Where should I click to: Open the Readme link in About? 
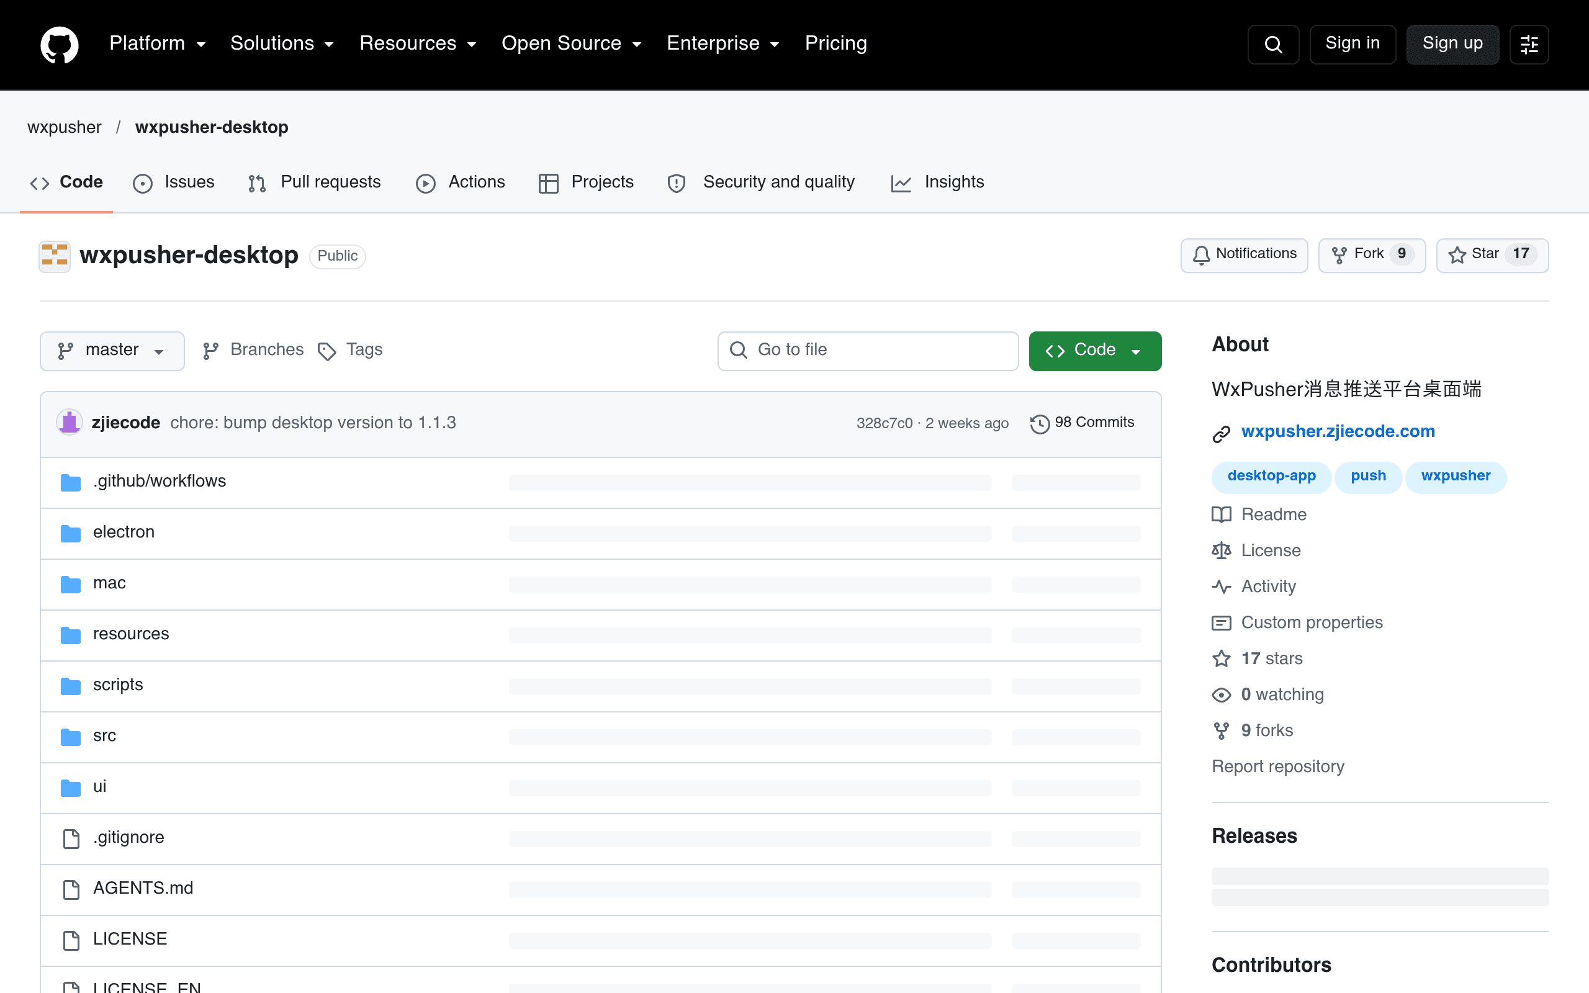tap(1259, 514)
